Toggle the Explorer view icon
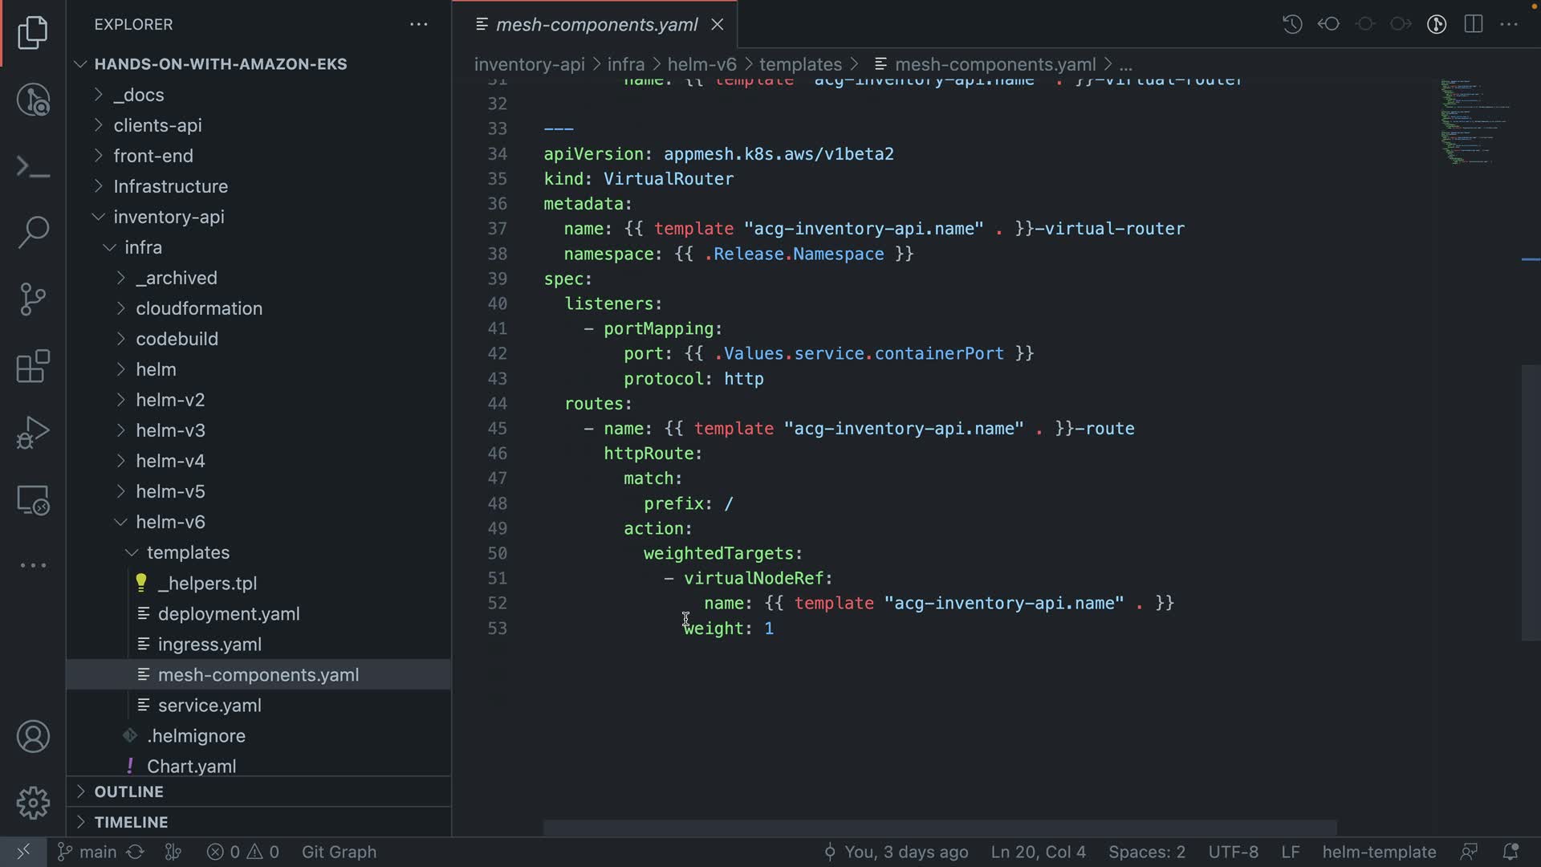 (33, 33)
